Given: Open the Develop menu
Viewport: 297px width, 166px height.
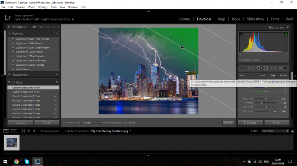Looking at the screenshot, I should [20, 7].
